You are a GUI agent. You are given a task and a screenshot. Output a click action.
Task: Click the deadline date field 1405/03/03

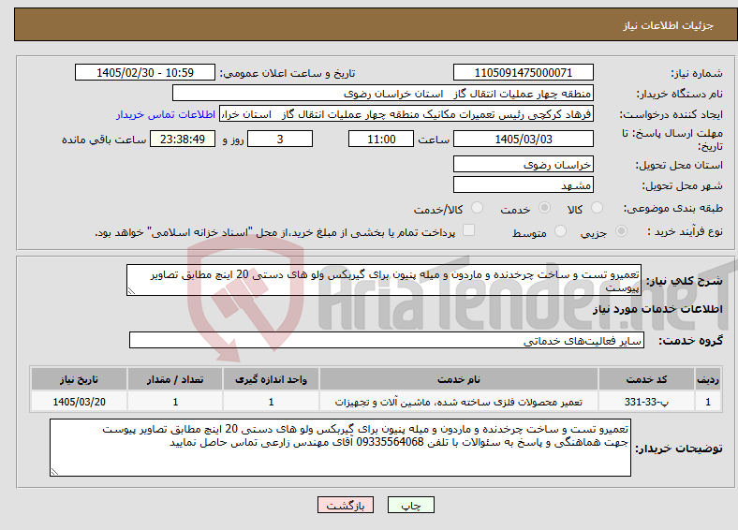coord(523,139)
